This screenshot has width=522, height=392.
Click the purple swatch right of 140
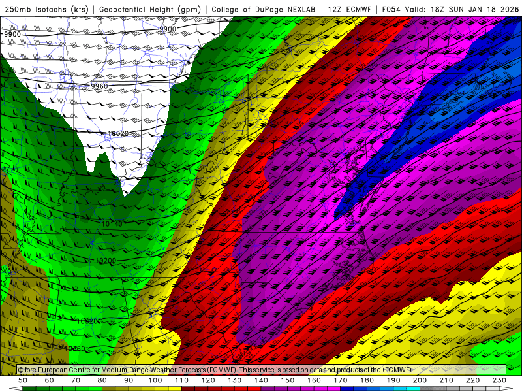(268, 389)
